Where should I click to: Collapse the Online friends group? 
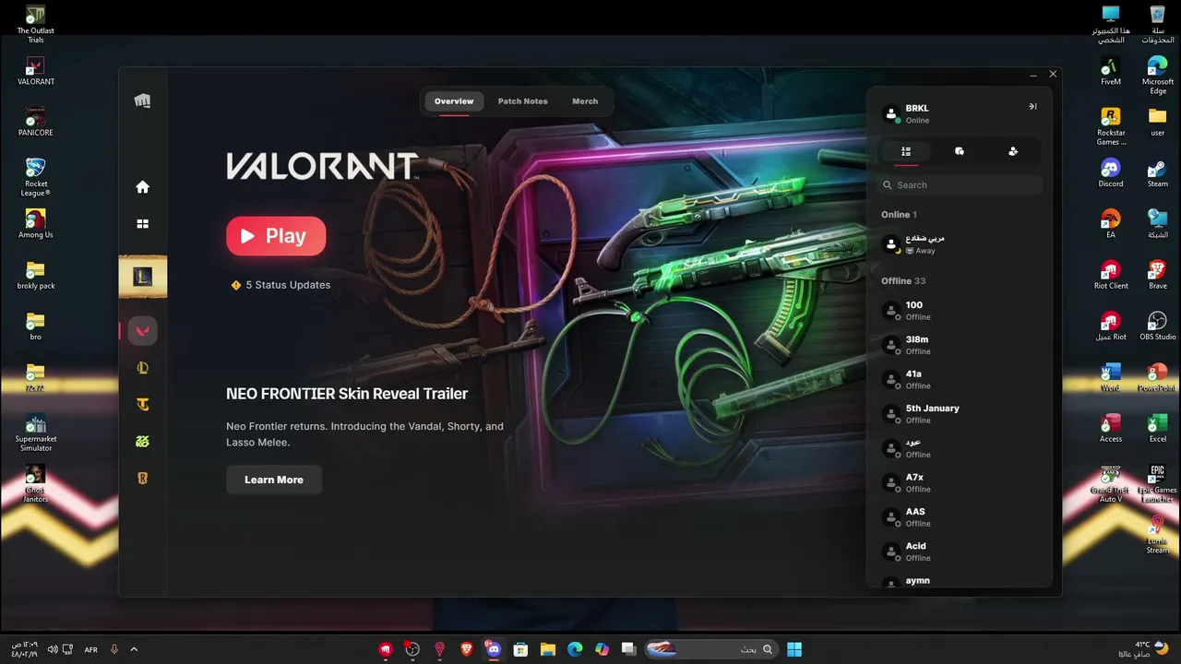pyautogui.click(x=899, y=215)
